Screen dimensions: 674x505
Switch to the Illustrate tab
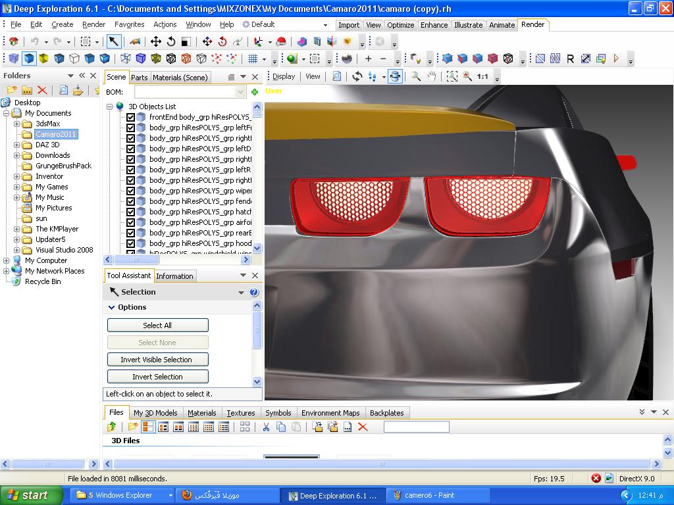468,25
